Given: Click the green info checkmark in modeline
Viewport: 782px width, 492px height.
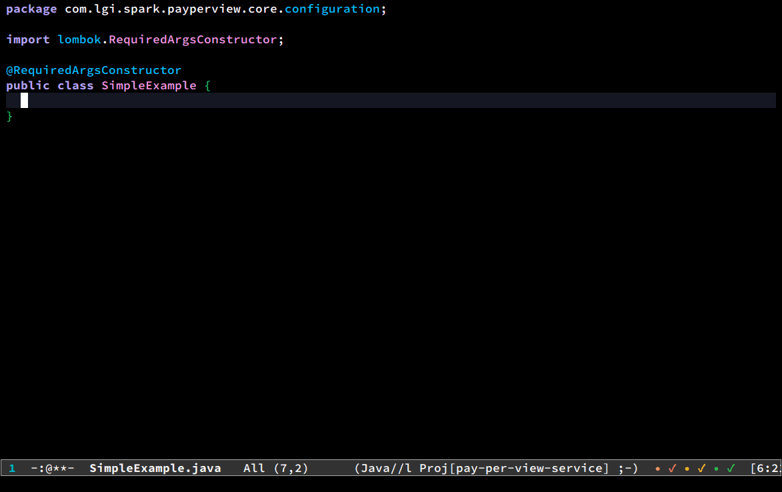Looking at the screenshot, I should tap(731, 468).
